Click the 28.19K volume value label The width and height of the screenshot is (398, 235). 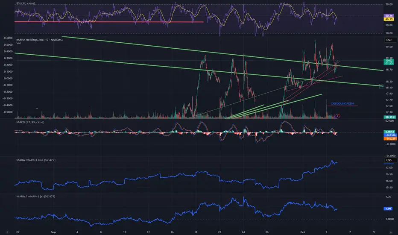pyautogui.click(x=389, y=117)
